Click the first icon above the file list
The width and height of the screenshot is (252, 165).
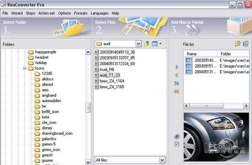click(x=238, y=44)
